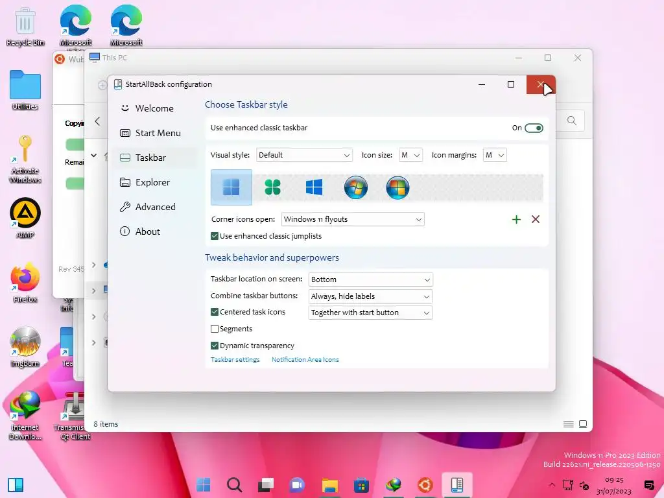
Task: Open the Icon margins dropdown
Action: pyautogui.click(x=495, y=155)
